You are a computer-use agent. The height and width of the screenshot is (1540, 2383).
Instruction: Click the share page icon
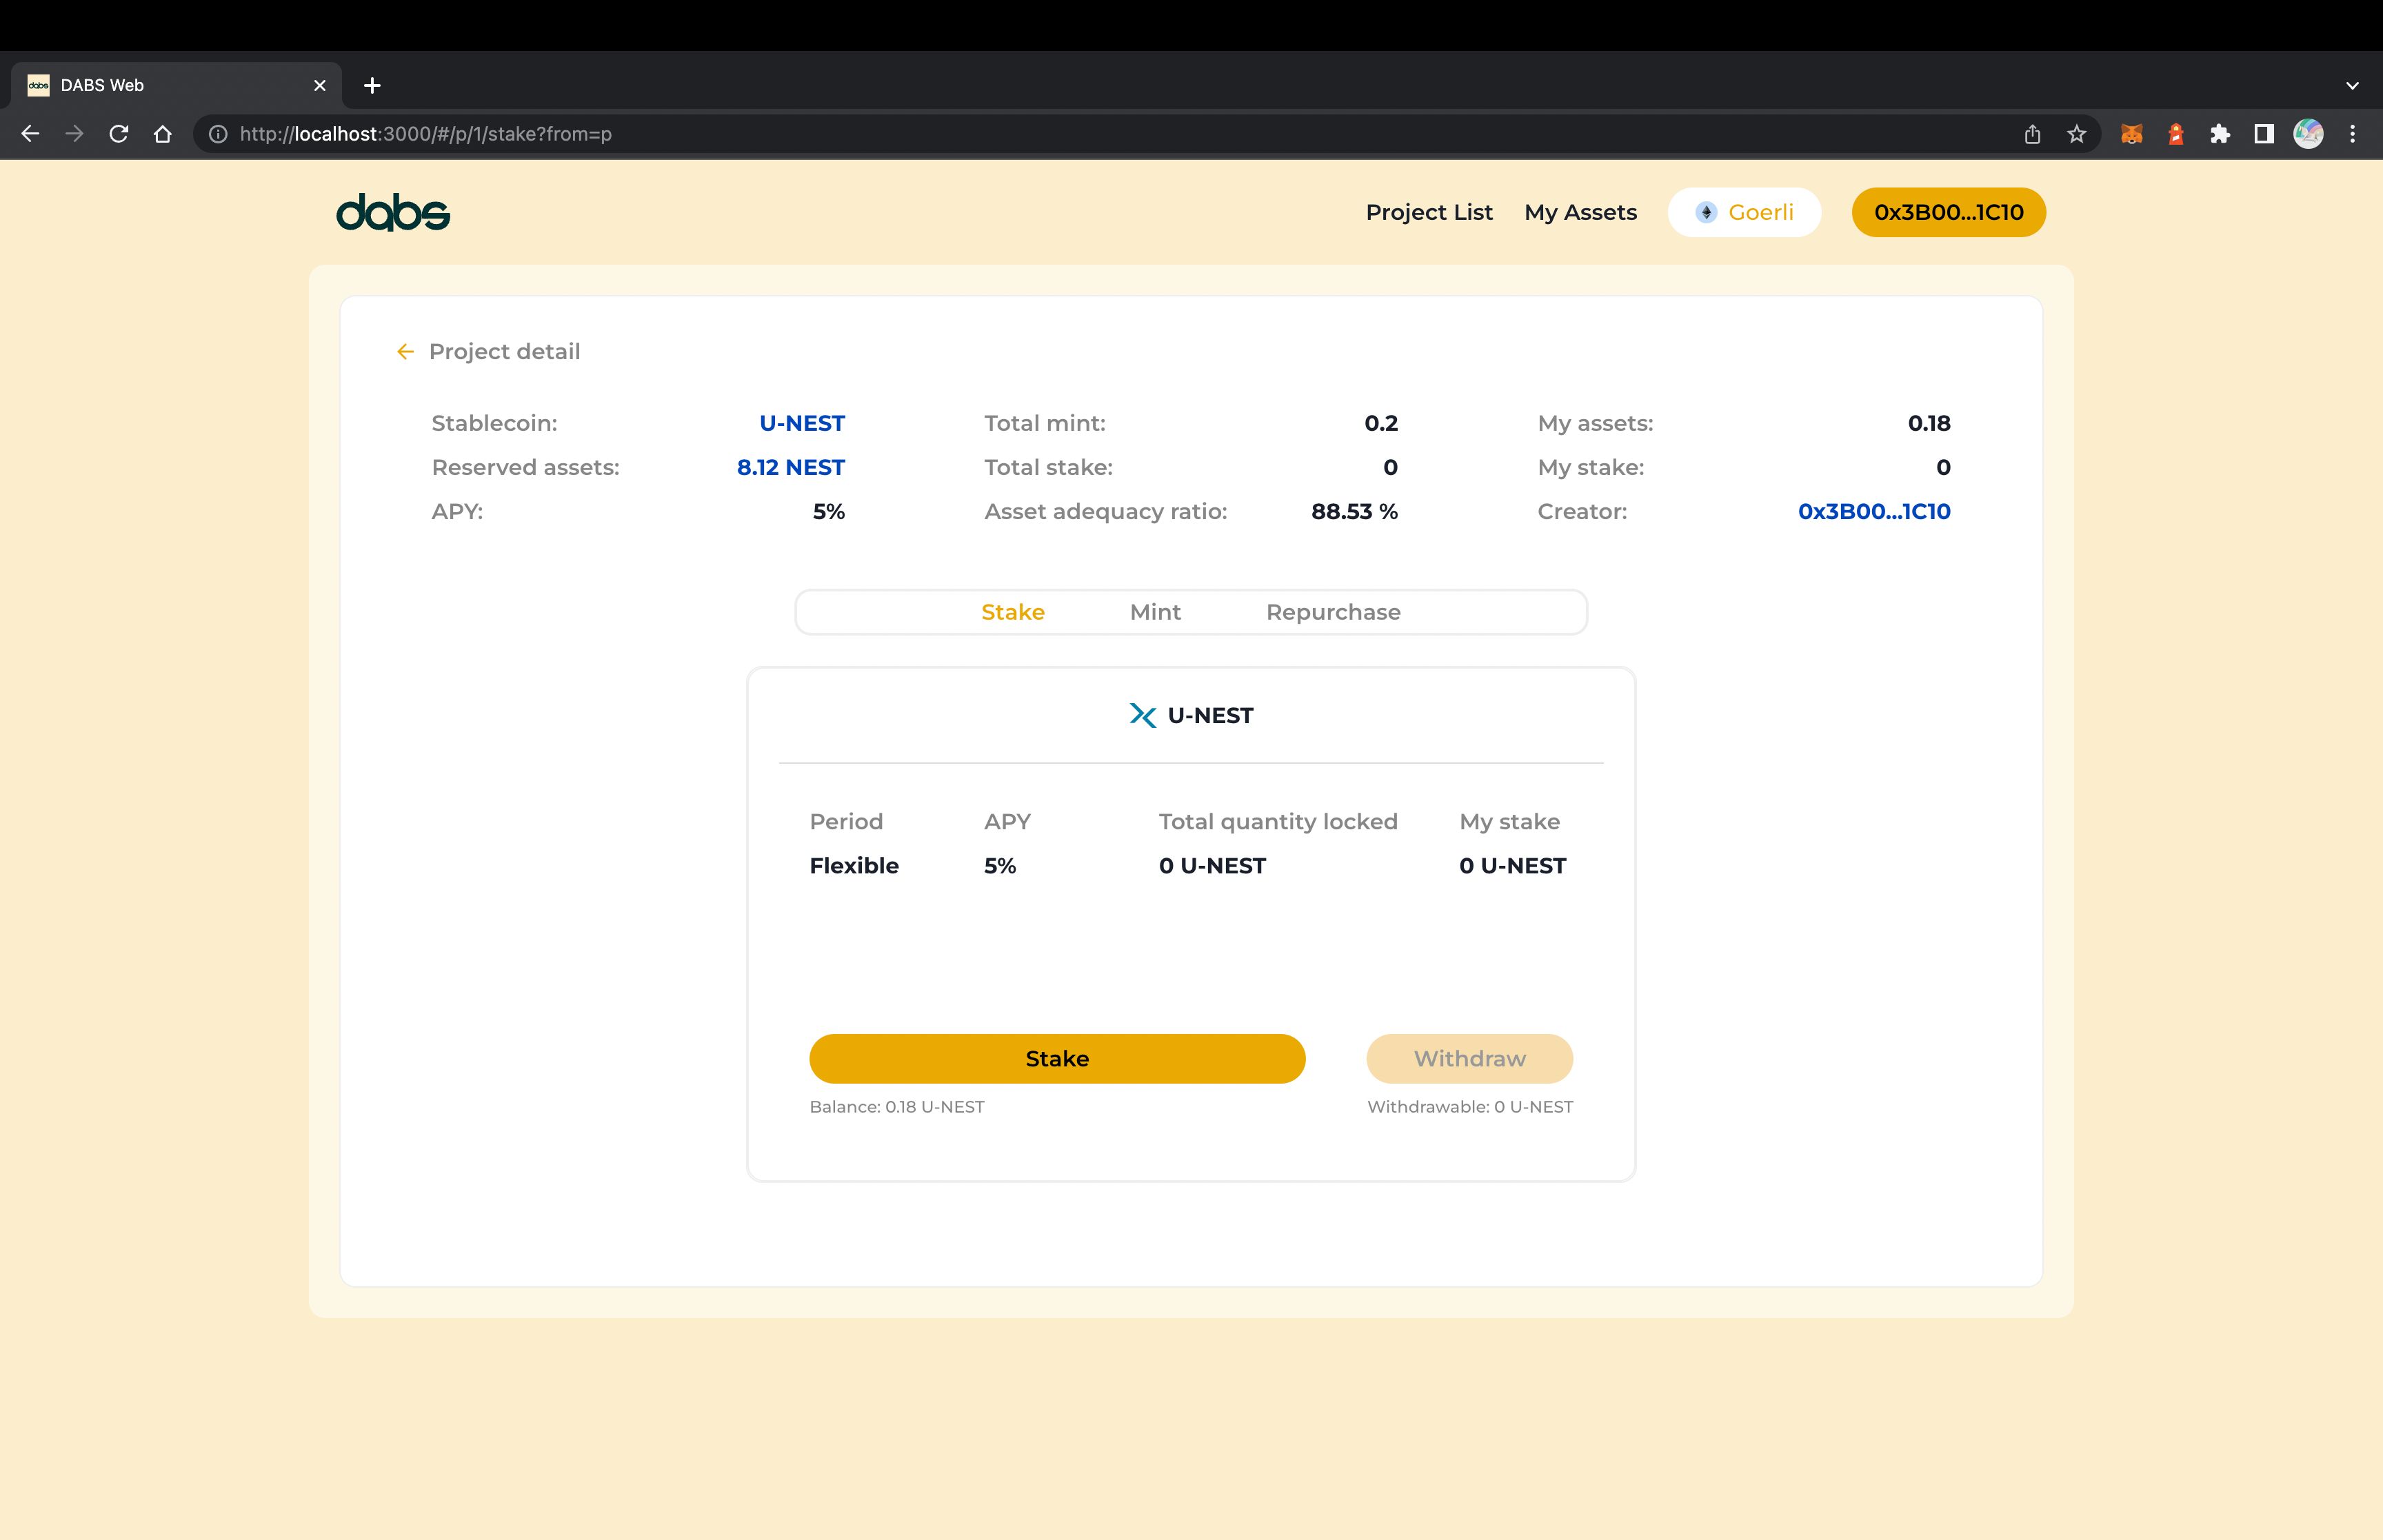pyautogui.click(x=2032, y=134)
